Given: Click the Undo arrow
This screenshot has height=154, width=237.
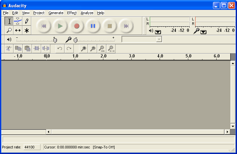Looking at the screenshot, I should (60, 49).
